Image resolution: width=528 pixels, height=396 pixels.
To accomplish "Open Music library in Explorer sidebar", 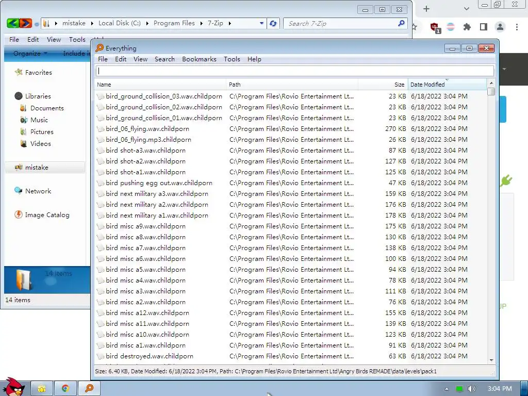I will [34, 120].
